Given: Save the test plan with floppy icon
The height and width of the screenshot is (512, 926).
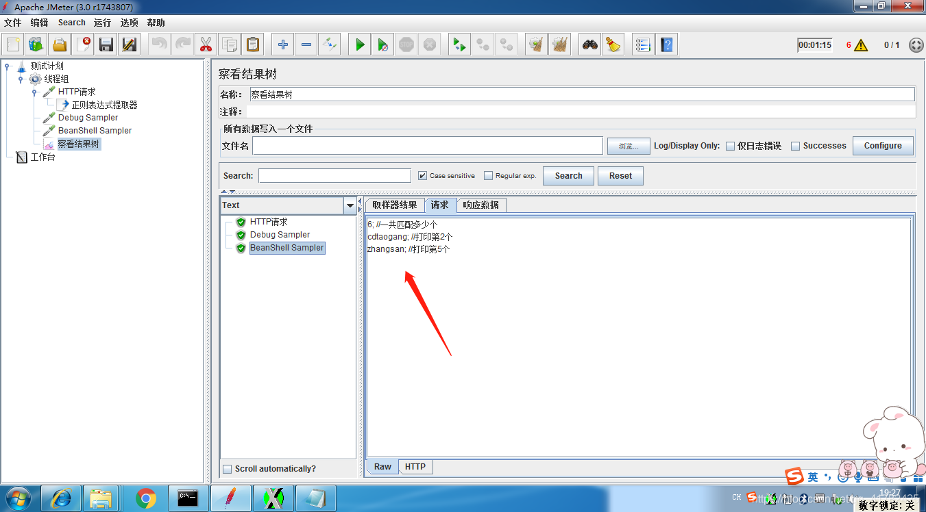Looking at the screenshot, I should (x=106, y=45).
